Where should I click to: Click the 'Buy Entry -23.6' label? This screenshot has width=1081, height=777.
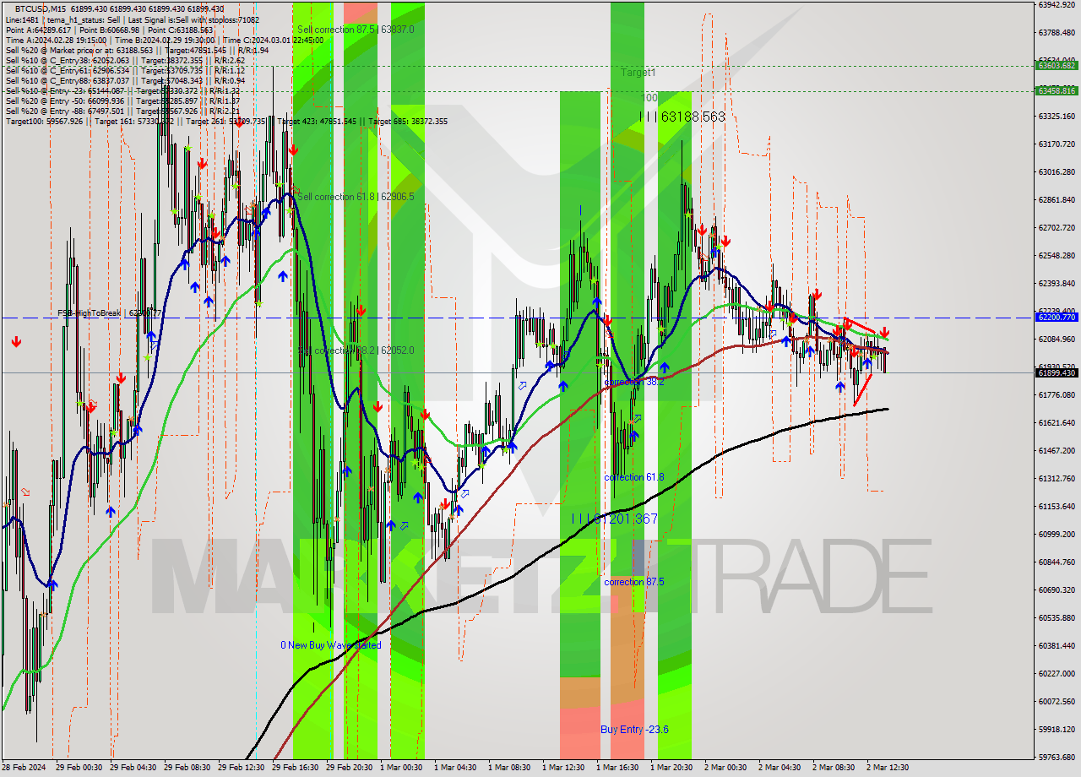click(x=634, y=729)
